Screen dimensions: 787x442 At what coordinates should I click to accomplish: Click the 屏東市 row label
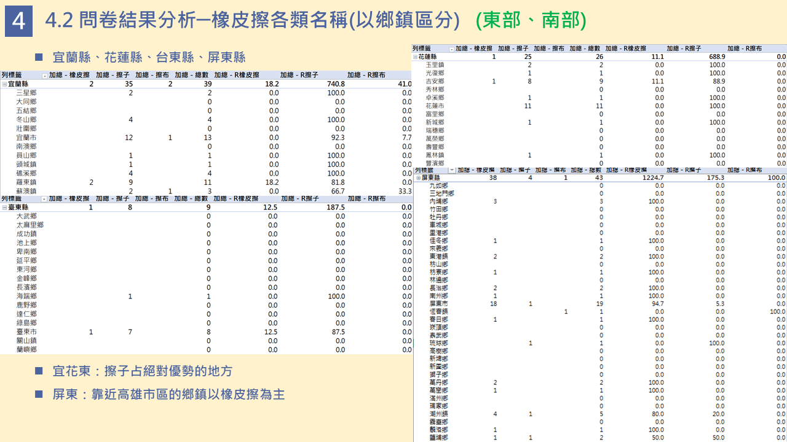[438, 304]
